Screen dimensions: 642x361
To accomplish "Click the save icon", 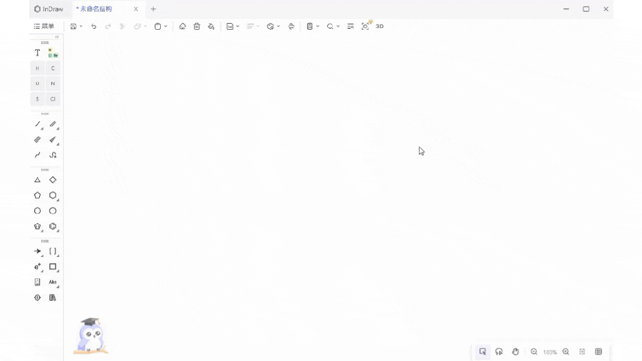I will [x=73, y=26].
